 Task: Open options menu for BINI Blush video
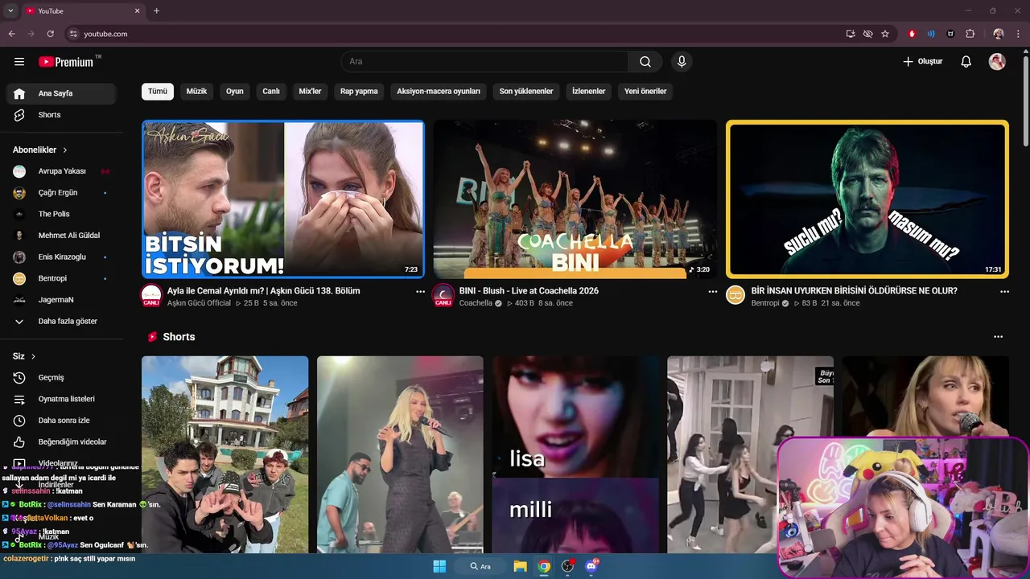pos(712,292)
